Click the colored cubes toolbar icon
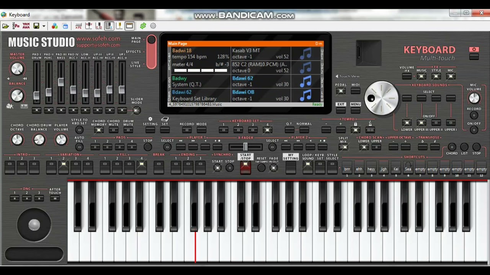The width and height of the screenshot is (490, 275). point(55,26)
